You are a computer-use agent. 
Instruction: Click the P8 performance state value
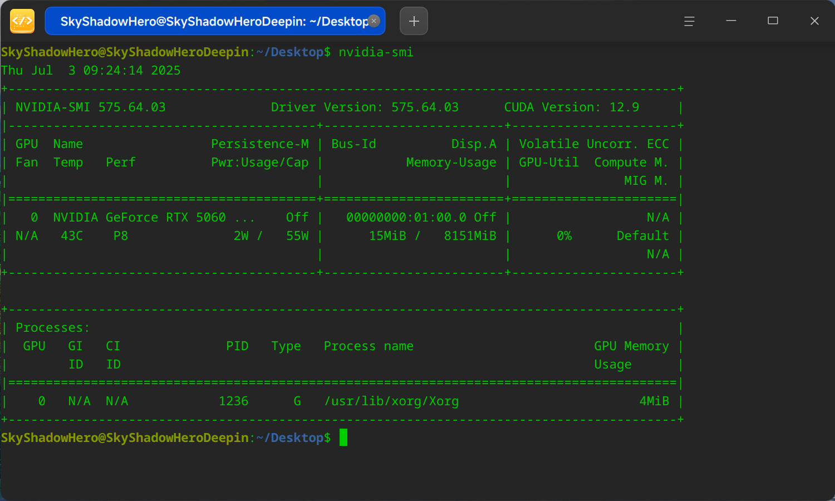point(121,236)
